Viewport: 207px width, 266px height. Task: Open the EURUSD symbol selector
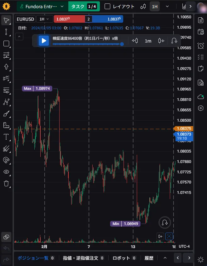coord(26,19)
